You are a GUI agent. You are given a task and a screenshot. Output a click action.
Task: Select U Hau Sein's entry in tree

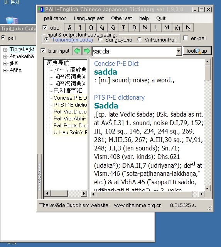70,132
